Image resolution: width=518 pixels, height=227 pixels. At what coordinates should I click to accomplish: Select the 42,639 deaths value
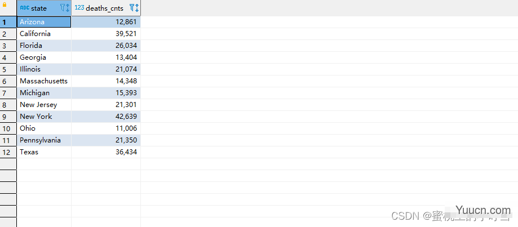(106, 117)
